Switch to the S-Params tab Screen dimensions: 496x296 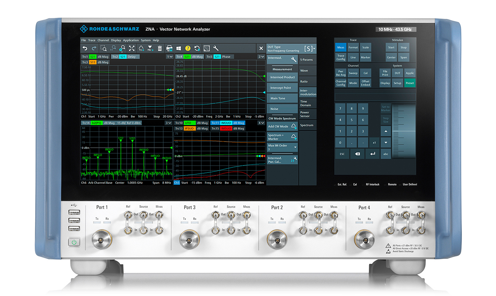click(307, 60)
